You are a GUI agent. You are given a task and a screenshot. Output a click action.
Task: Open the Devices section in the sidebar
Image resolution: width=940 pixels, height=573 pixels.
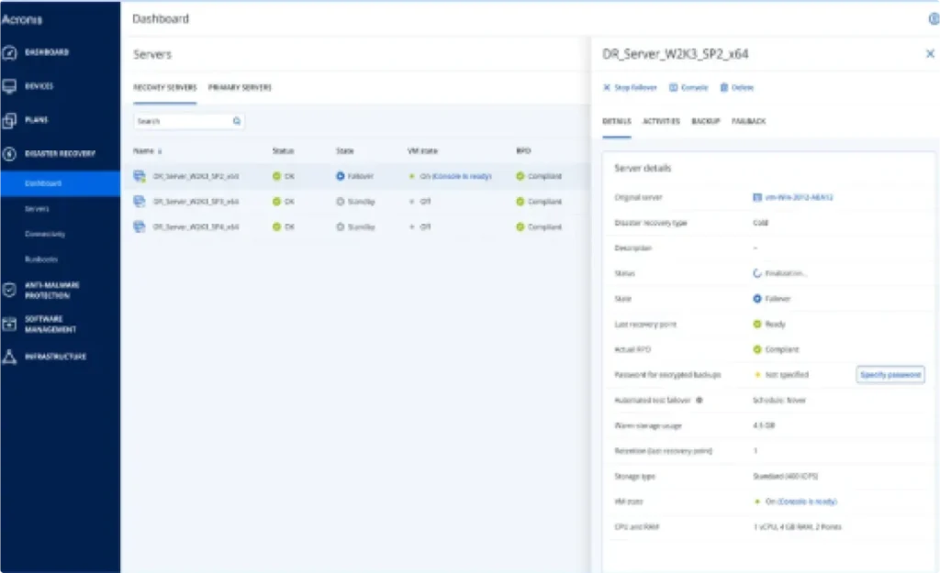(39, 85)
